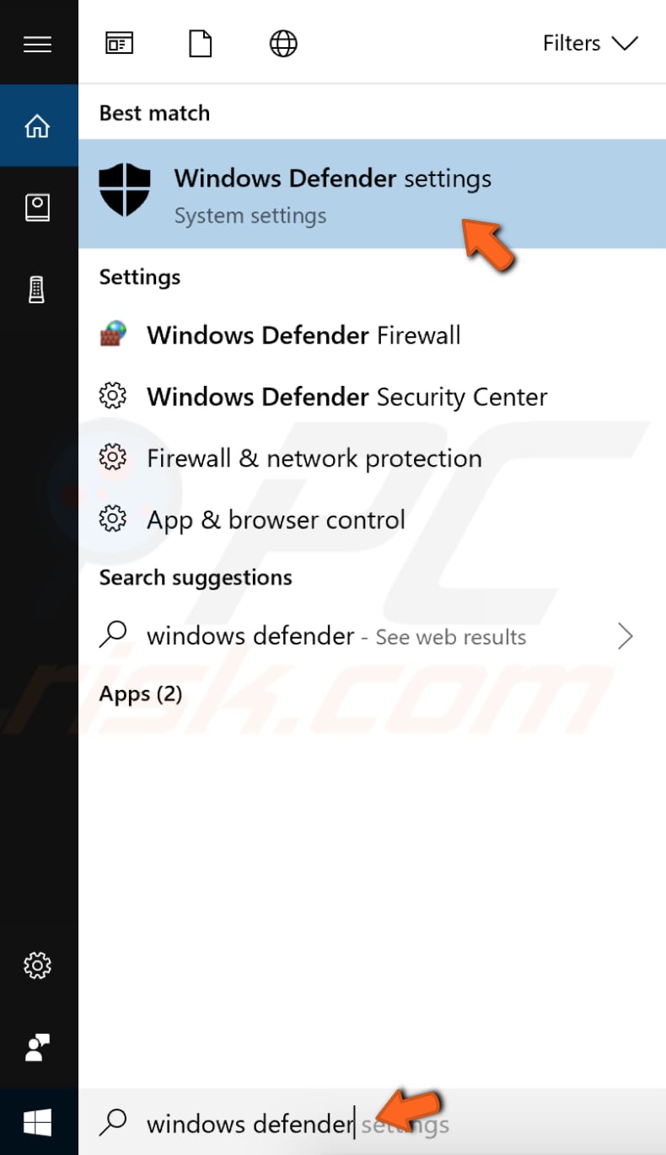Click the chevron next to See web results
This screenshot has width=666, height=1155.
(x=626, y=636)
